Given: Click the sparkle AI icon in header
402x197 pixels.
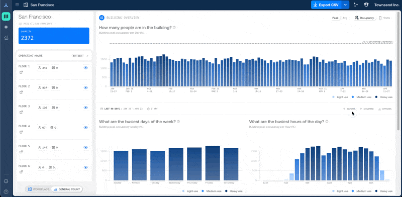Looking at the screenshot, I should [x=356, y=5].
